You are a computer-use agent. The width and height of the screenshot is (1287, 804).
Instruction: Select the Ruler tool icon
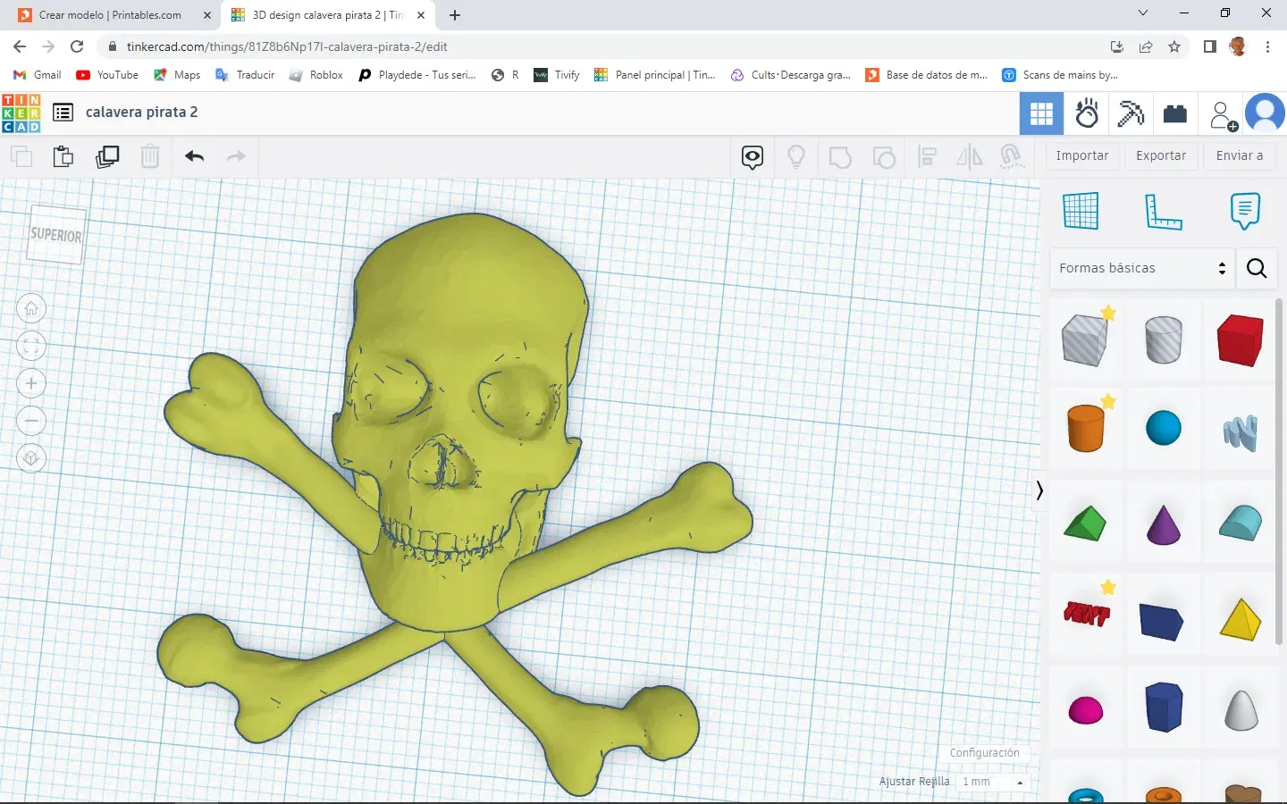[x=1163, y=212]
